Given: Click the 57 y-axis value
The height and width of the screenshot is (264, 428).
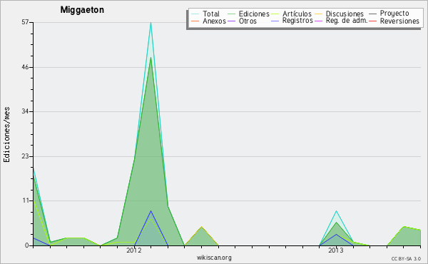Looking at the screenshot, I should (25, 22).
